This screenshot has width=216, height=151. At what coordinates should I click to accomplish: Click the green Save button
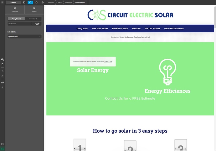[x=2, y=149]
